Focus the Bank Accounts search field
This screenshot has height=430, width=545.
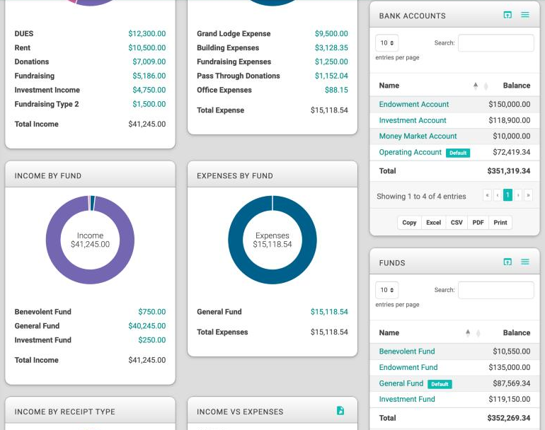[495, 43]
